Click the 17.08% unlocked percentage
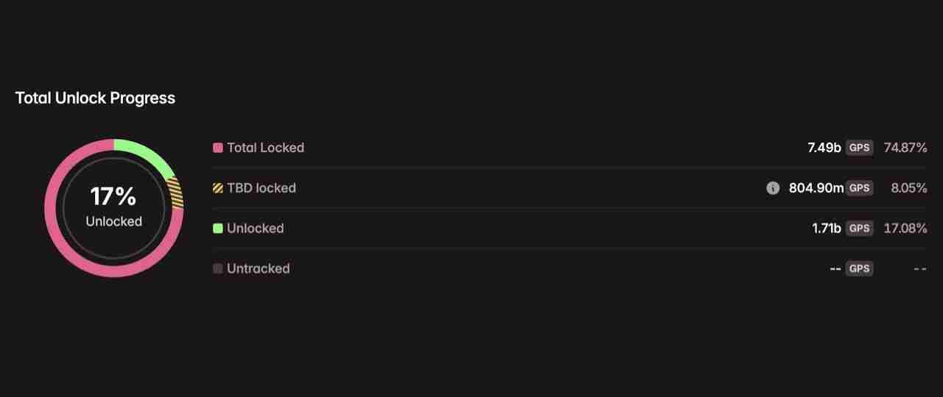Viewport: 943px width, 397px height. tap(905, 229)
